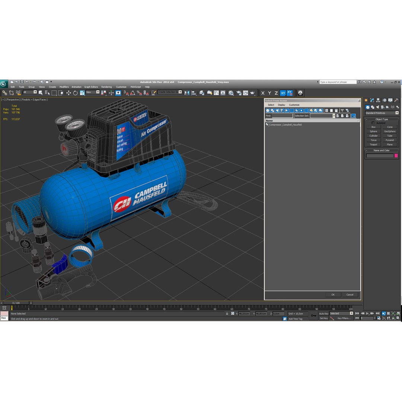This screenshot has height=402, width=402.
Task: Open the Create Selection Set dropdown
Action: pyautogui.click(x=170, y=92)
